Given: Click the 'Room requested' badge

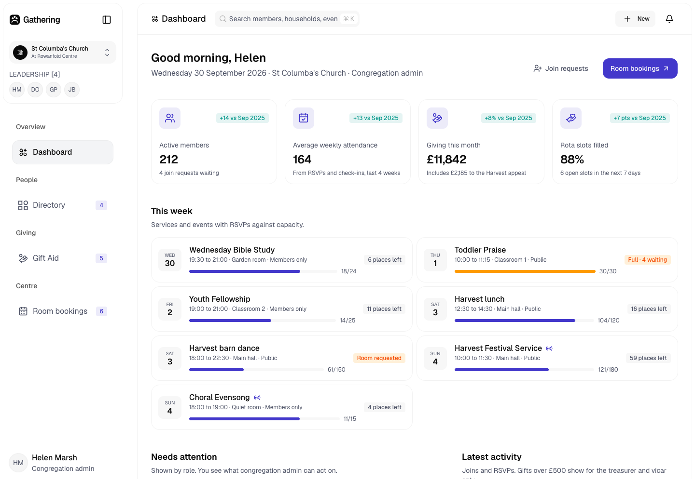Looking at the screenshot, I should pos(379,358).
